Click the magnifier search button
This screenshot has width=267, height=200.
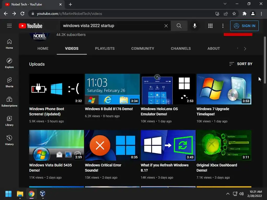coord(179,26)
